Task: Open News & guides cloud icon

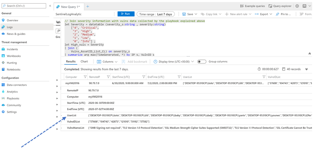Action: 3,34
